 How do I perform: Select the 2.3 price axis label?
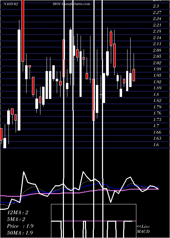[x=156, y=6]
